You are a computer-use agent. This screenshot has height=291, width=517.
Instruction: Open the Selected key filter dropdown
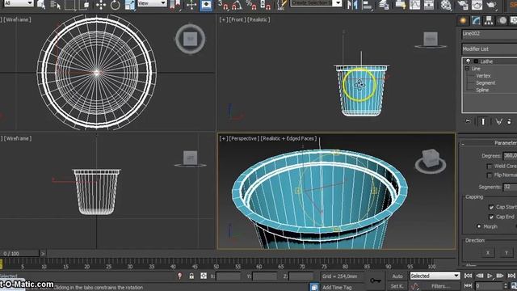(x=435, y=276)
